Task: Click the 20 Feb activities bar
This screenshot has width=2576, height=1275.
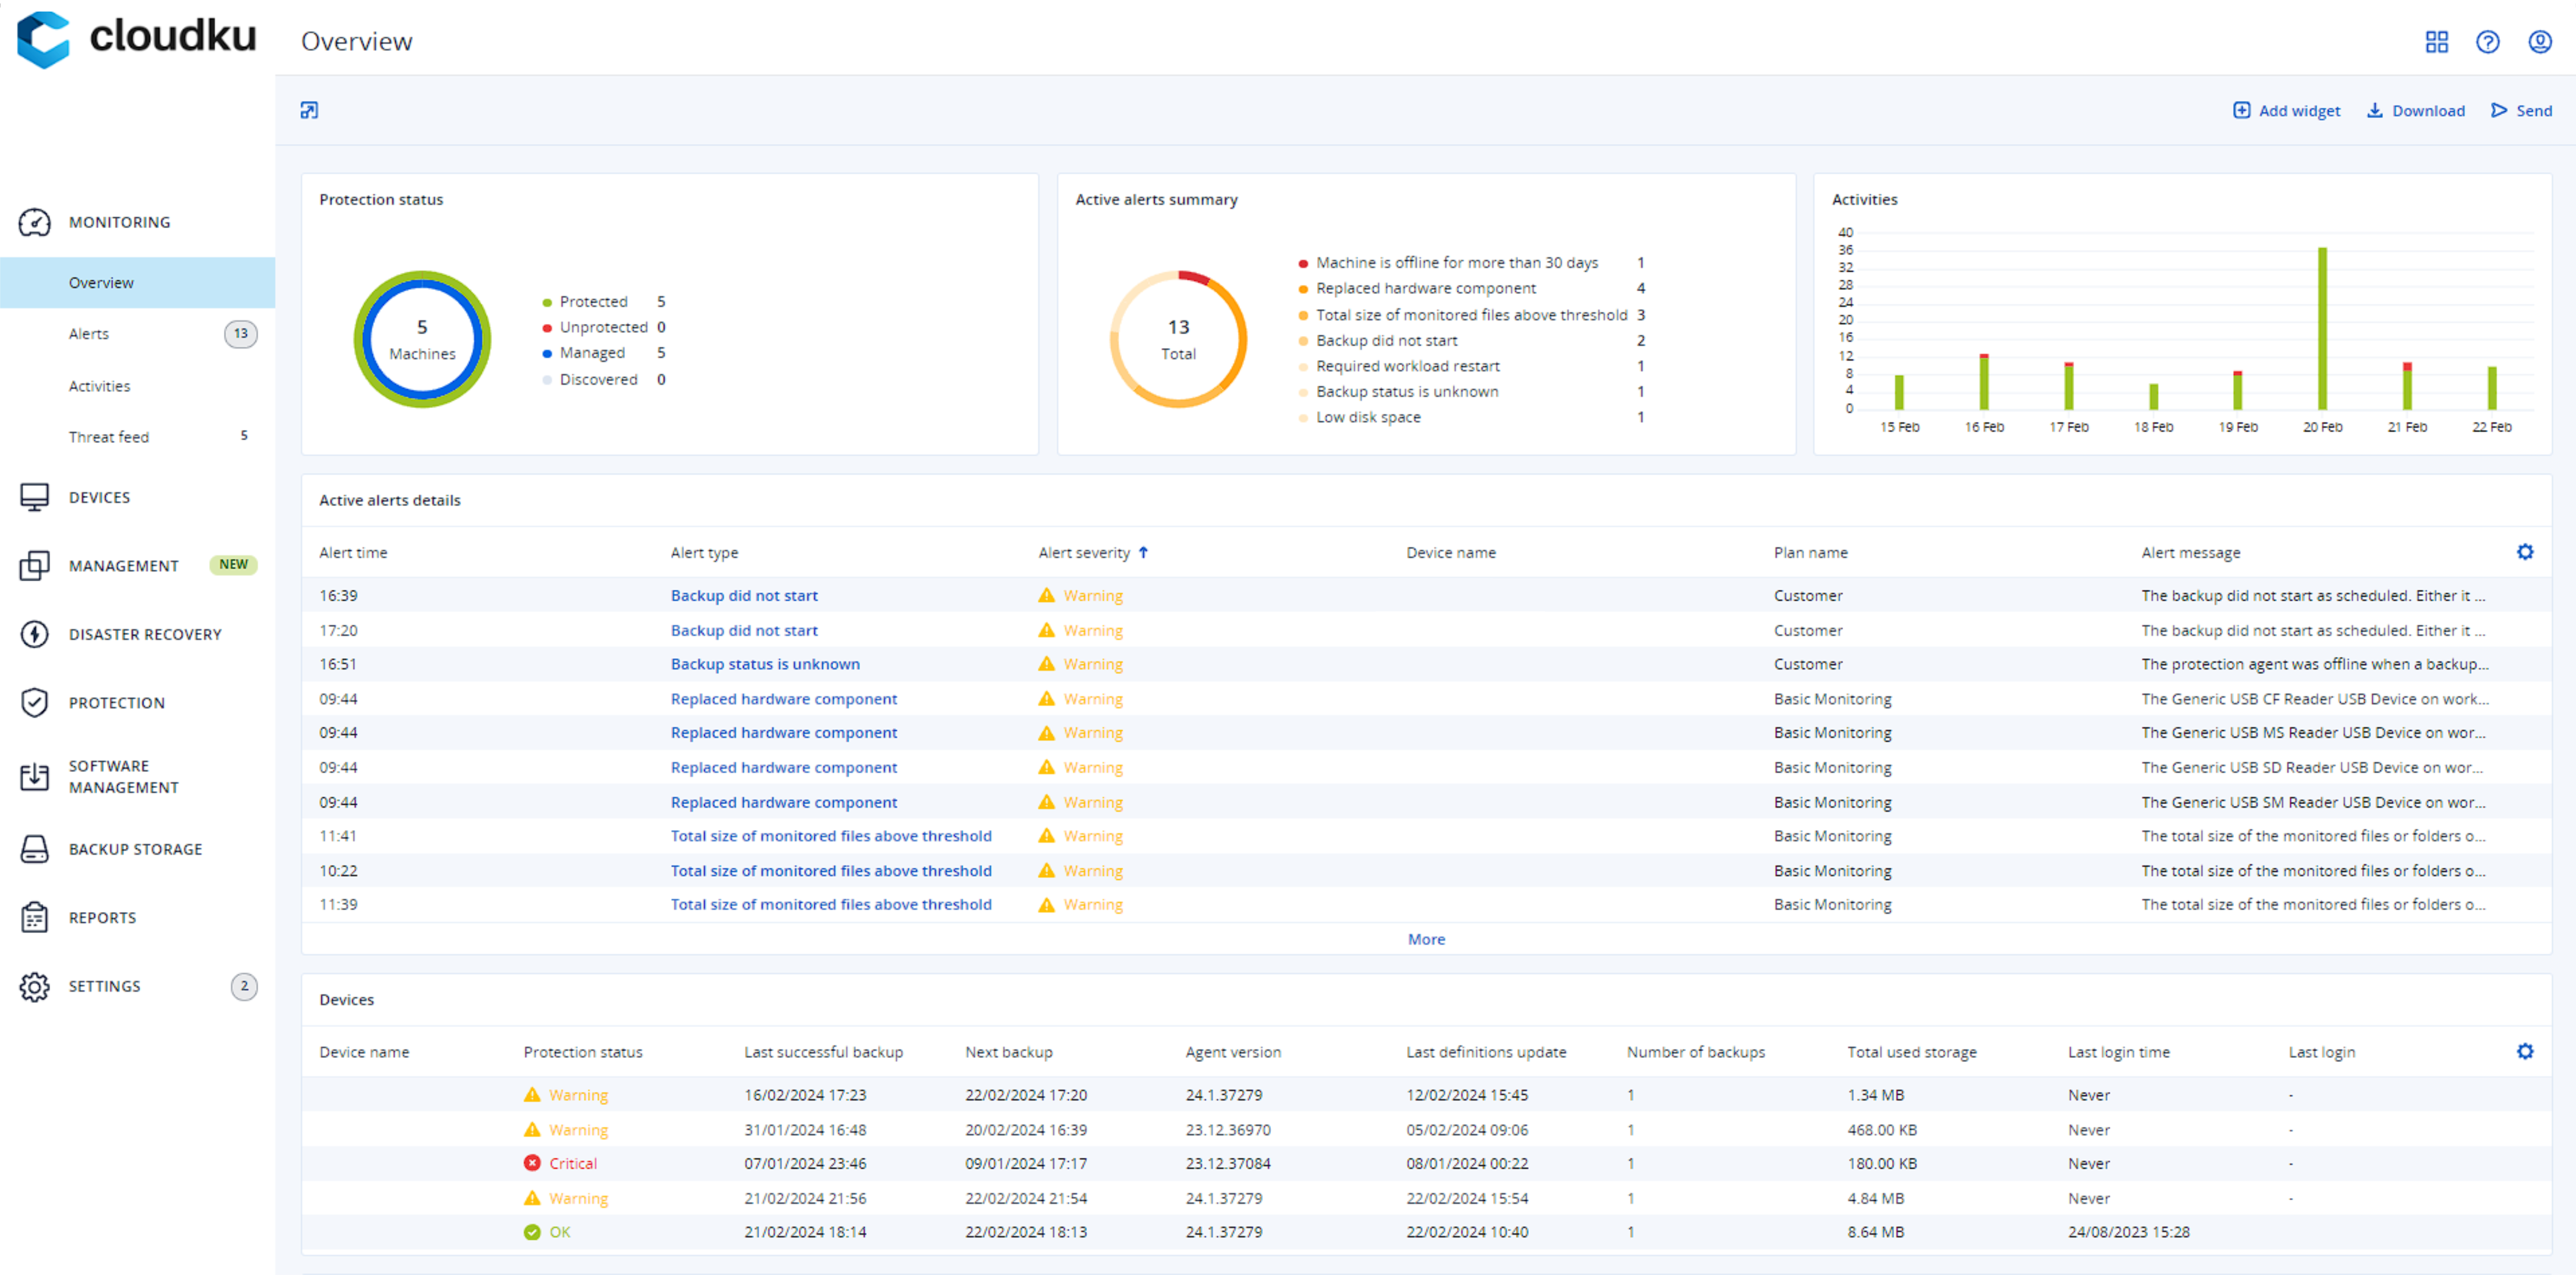Action: 2322,328
